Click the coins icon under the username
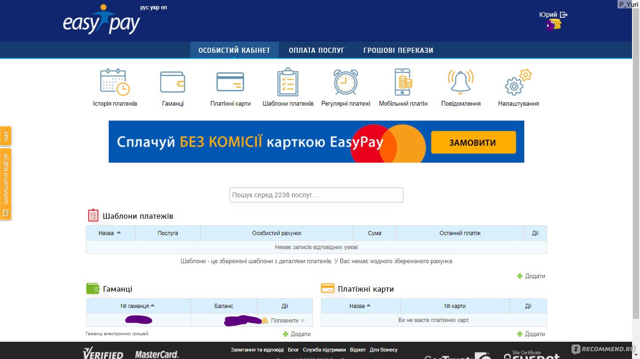 (x=554, y=25)
